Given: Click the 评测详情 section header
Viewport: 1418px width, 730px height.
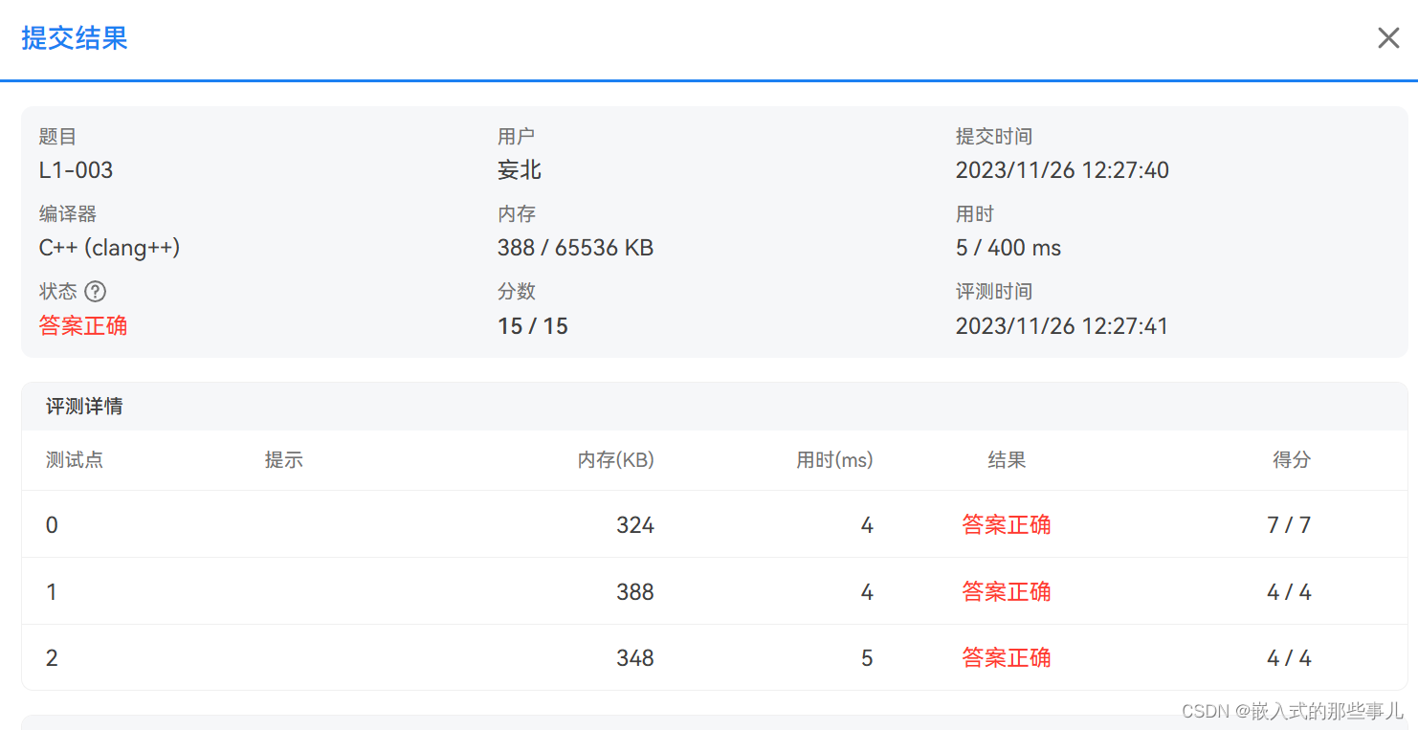Looking at the screenshot, I should click(84, 407).
